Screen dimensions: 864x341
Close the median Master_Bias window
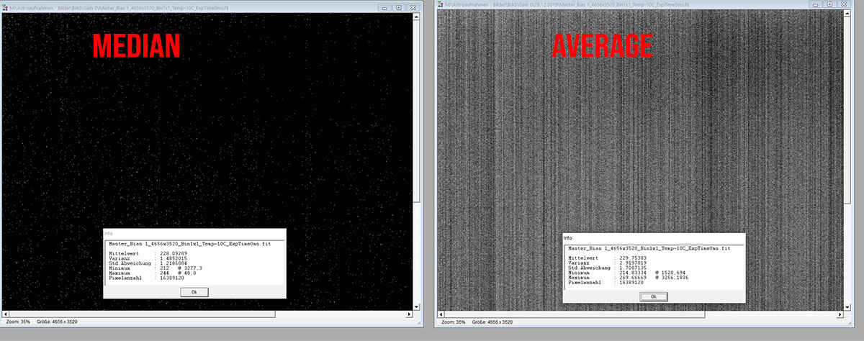(413, 7)
